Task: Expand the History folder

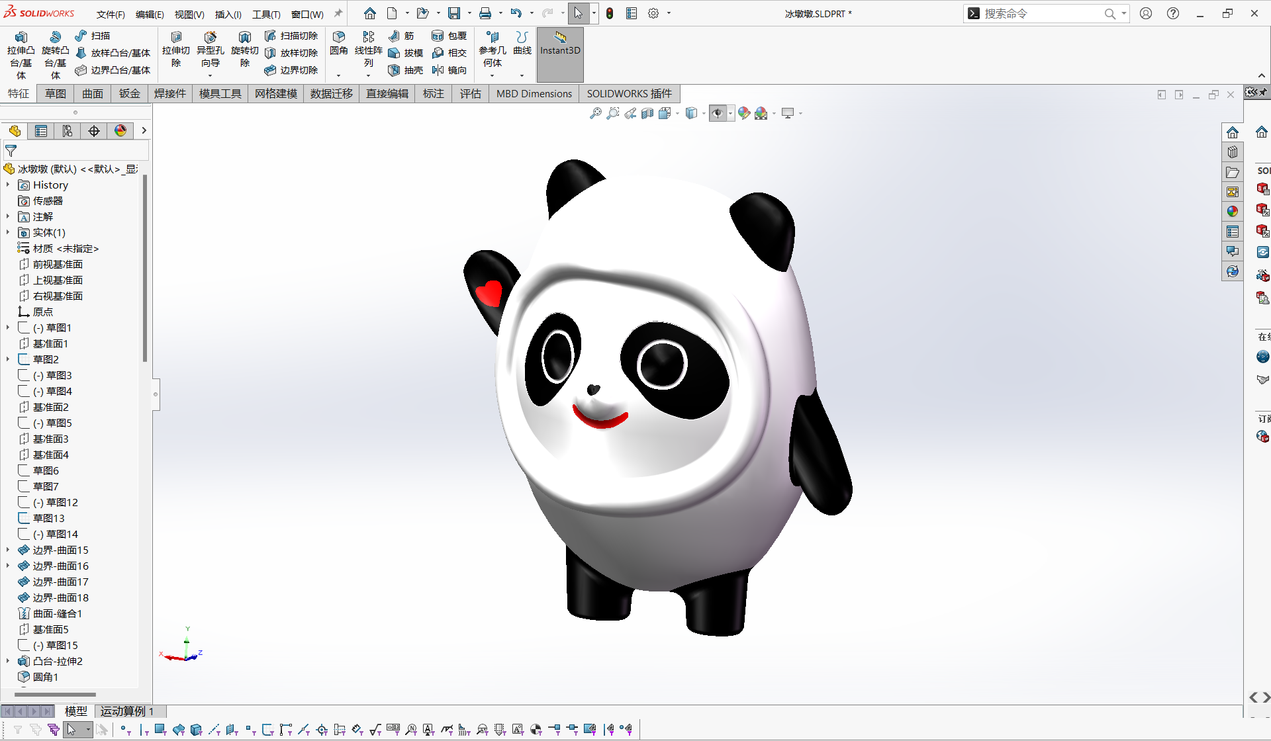Action: [x=8, y=185]
